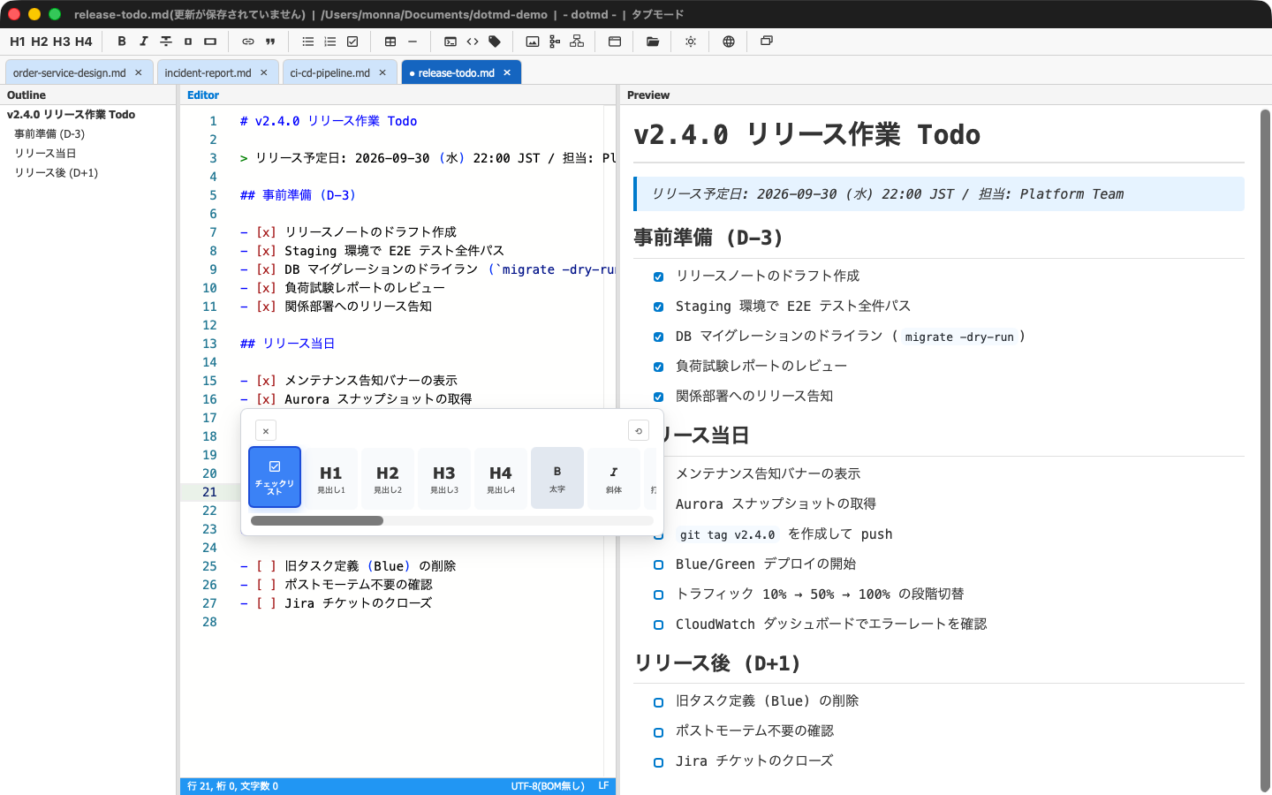1272x795 pixels.
Task: Check the Blue/Green デプロイの開始 checkbox
Action: pos(658,564)
